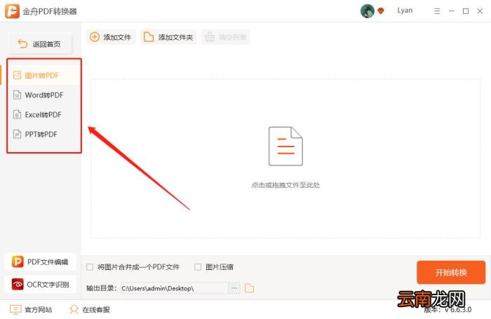
Task: Click the 开始转换 button
Action: (x=451, y=272)
